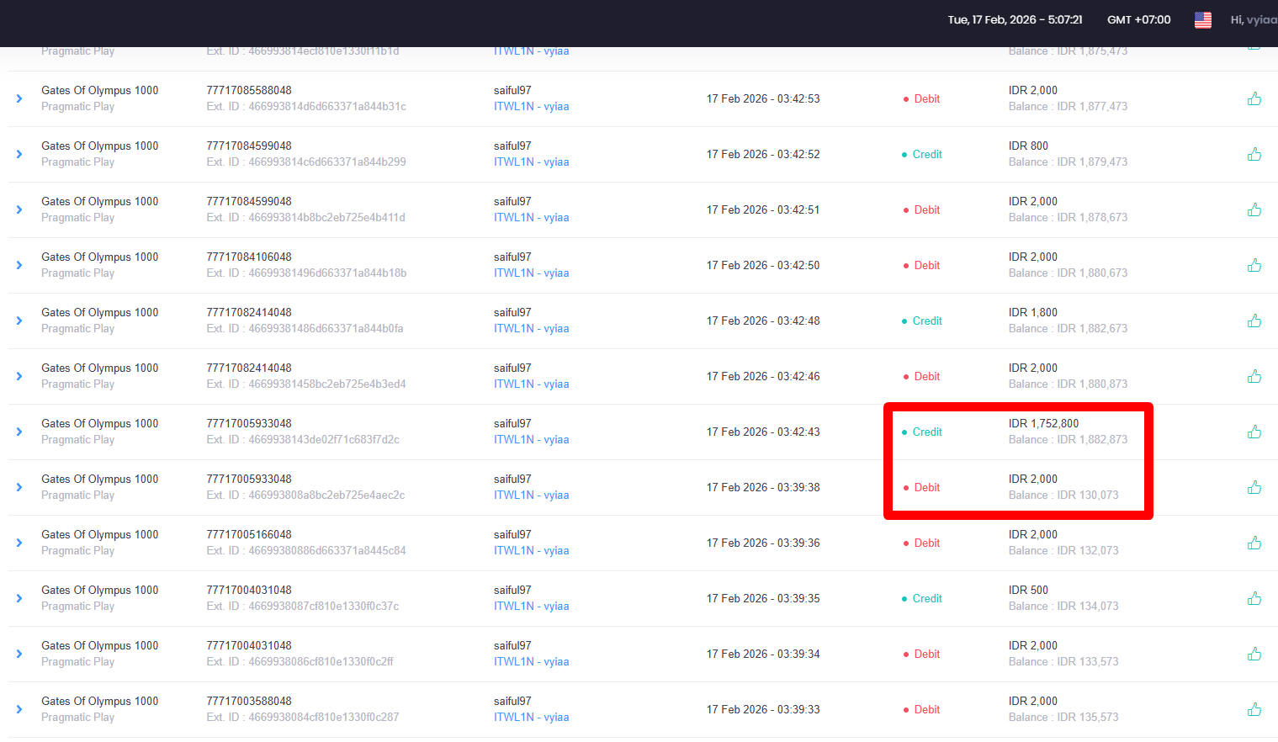The width and height of the screenshot is (1278, 742).
Task: Expand the 03:39:35 credit row chevron
Action: [19, 598]
